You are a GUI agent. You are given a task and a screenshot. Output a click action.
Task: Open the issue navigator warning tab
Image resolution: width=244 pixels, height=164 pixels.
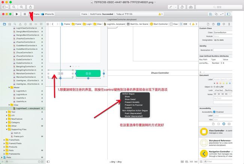click(x=20, y=24)
